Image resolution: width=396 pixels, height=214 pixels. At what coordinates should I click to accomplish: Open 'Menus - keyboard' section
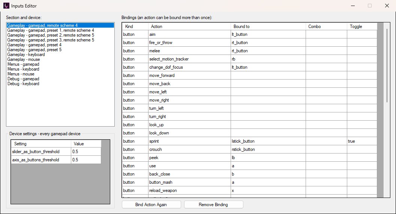tap(60, 69)
